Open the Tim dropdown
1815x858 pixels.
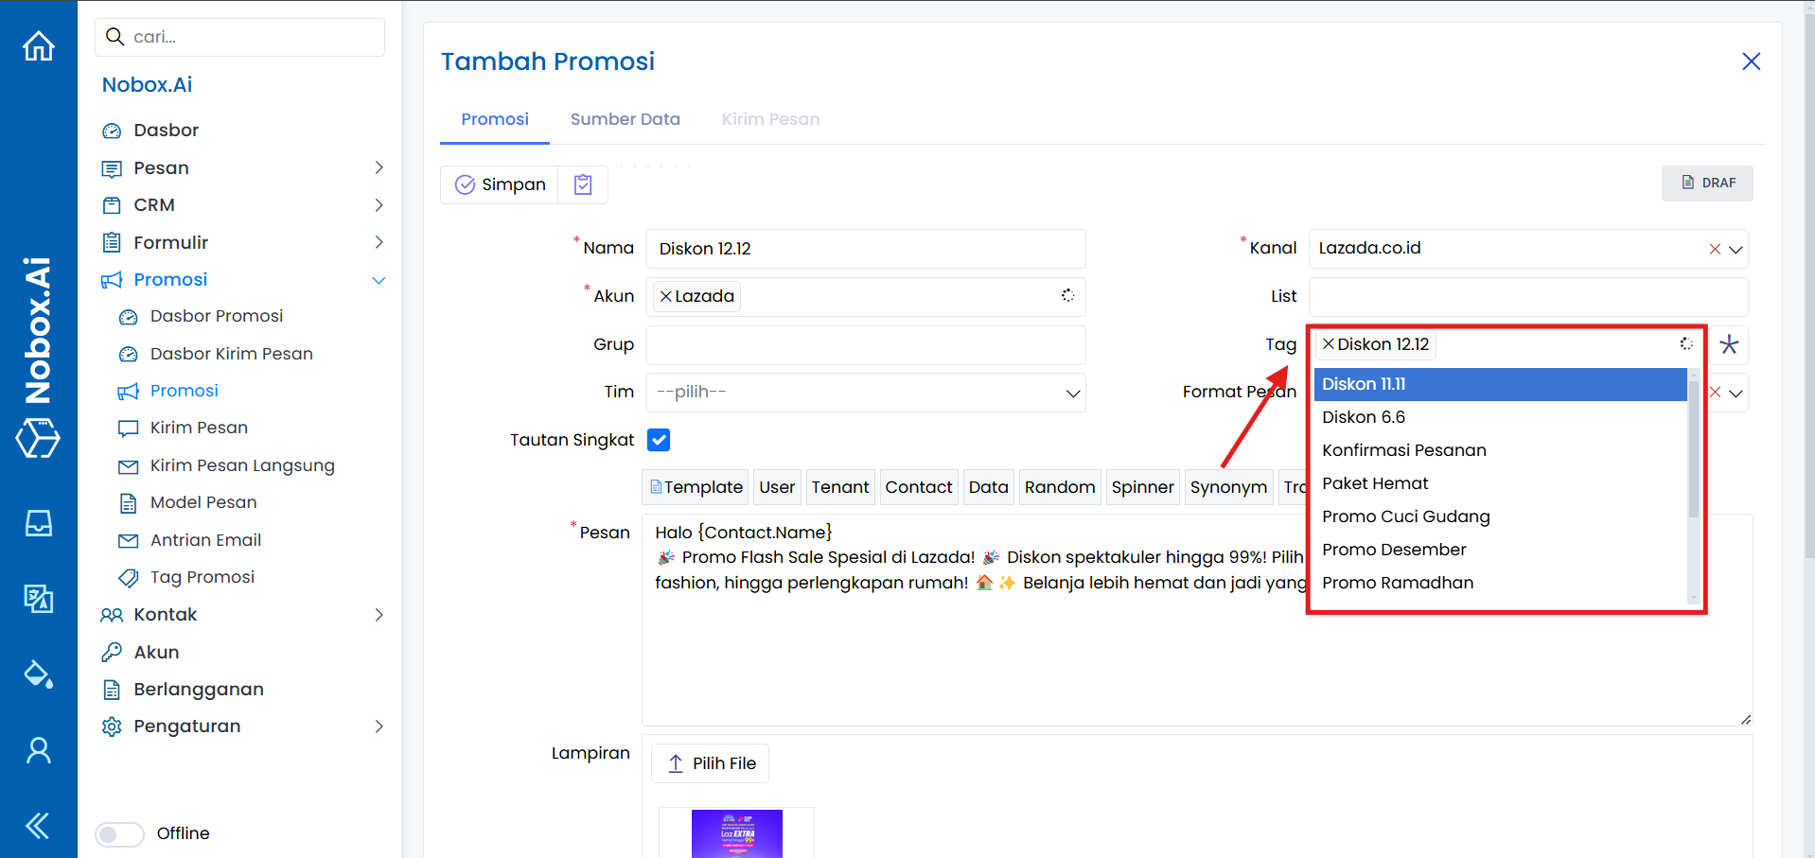tap(865, 393)
